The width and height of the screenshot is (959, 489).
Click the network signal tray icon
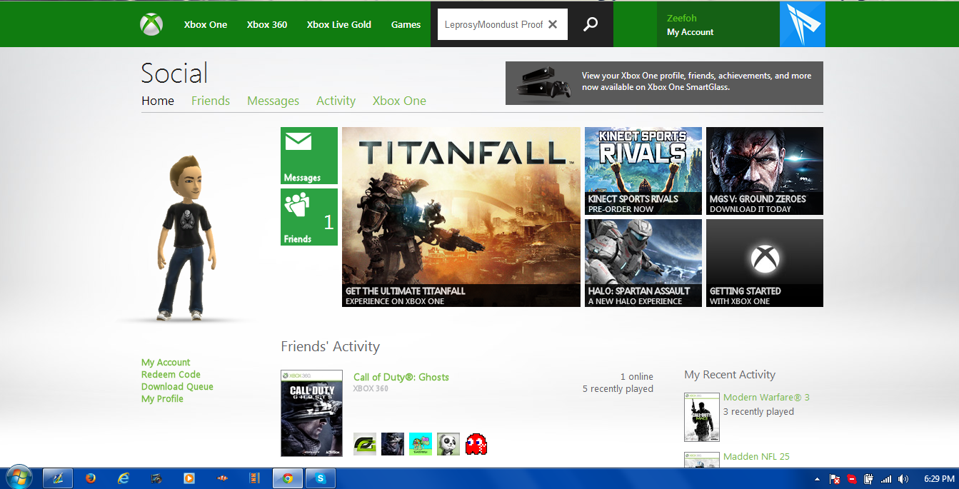886,479
